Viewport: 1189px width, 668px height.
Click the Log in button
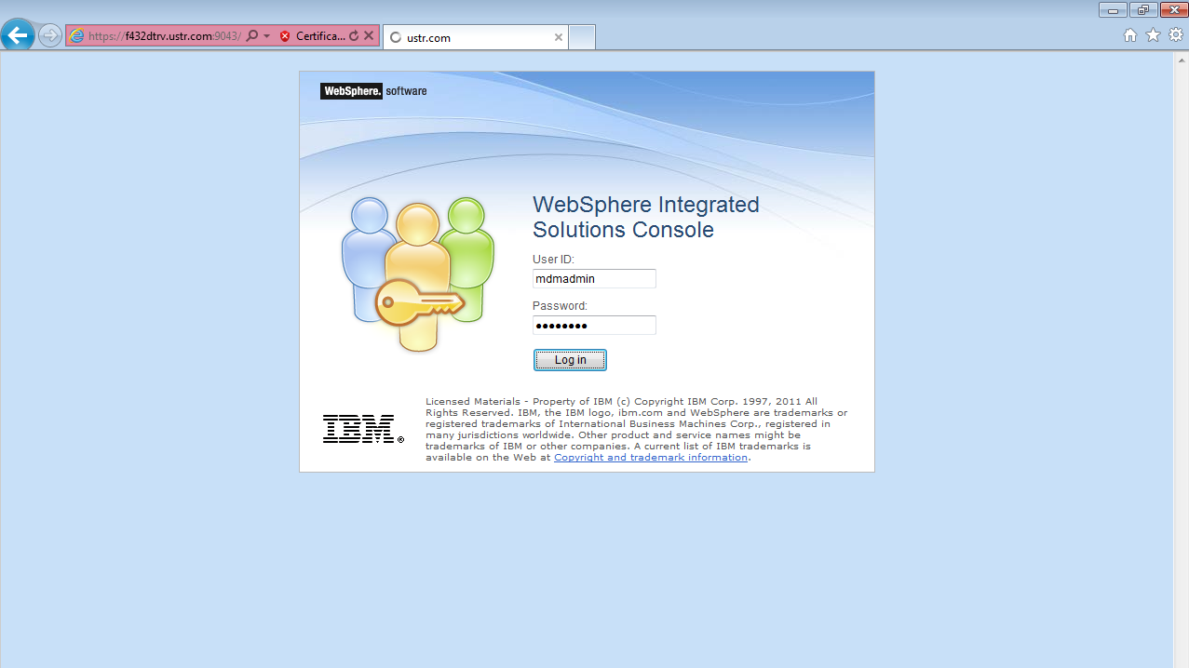pos(570,360)
